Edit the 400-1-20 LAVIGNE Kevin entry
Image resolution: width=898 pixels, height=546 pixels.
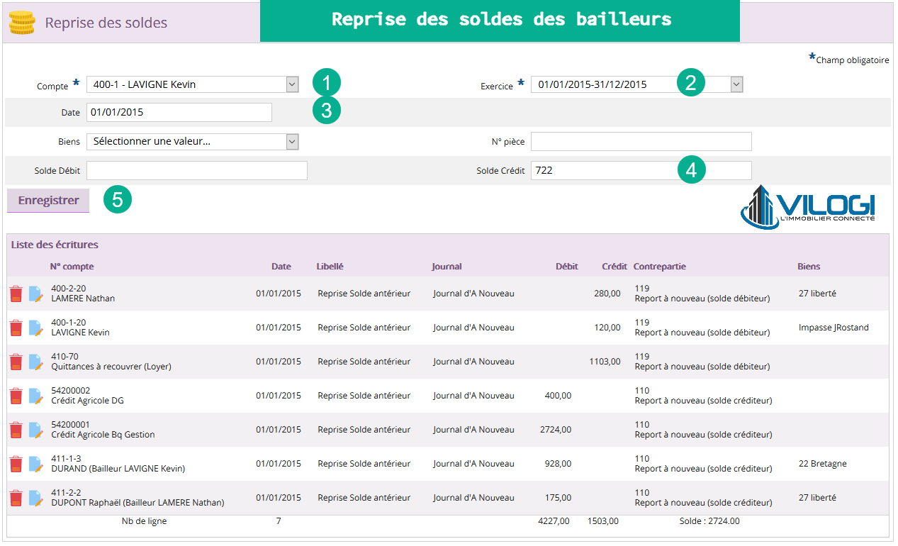coord(36,328)
